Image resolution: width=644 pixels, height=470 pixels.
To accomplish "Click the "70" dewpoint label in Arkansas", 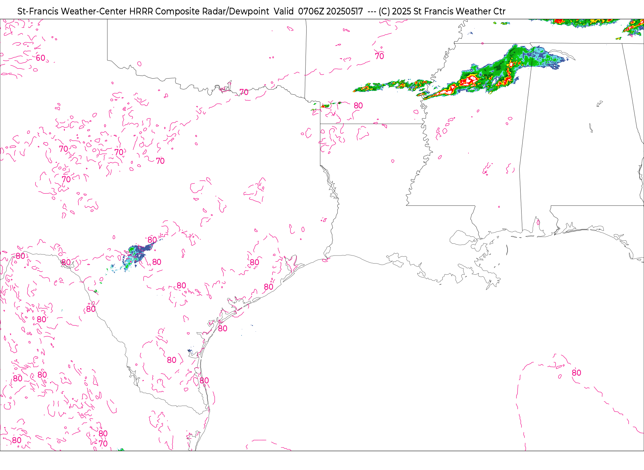I will point(379,56).
